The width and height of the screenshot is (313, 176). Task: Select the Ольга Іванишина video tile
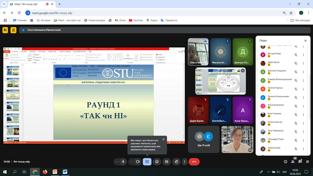pos(198,52)
